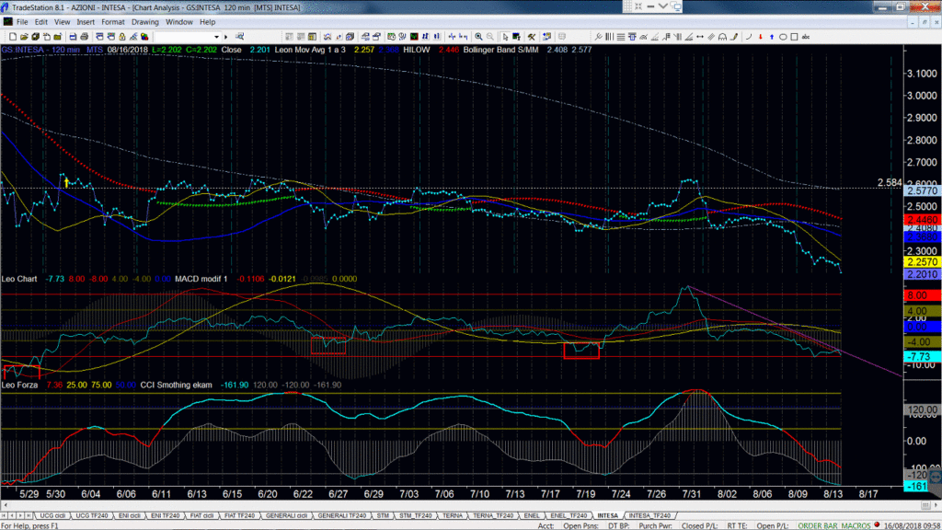Select the arc curve drawing tool
The height and width of the screenshot is (530, 942).
point(749,37)
